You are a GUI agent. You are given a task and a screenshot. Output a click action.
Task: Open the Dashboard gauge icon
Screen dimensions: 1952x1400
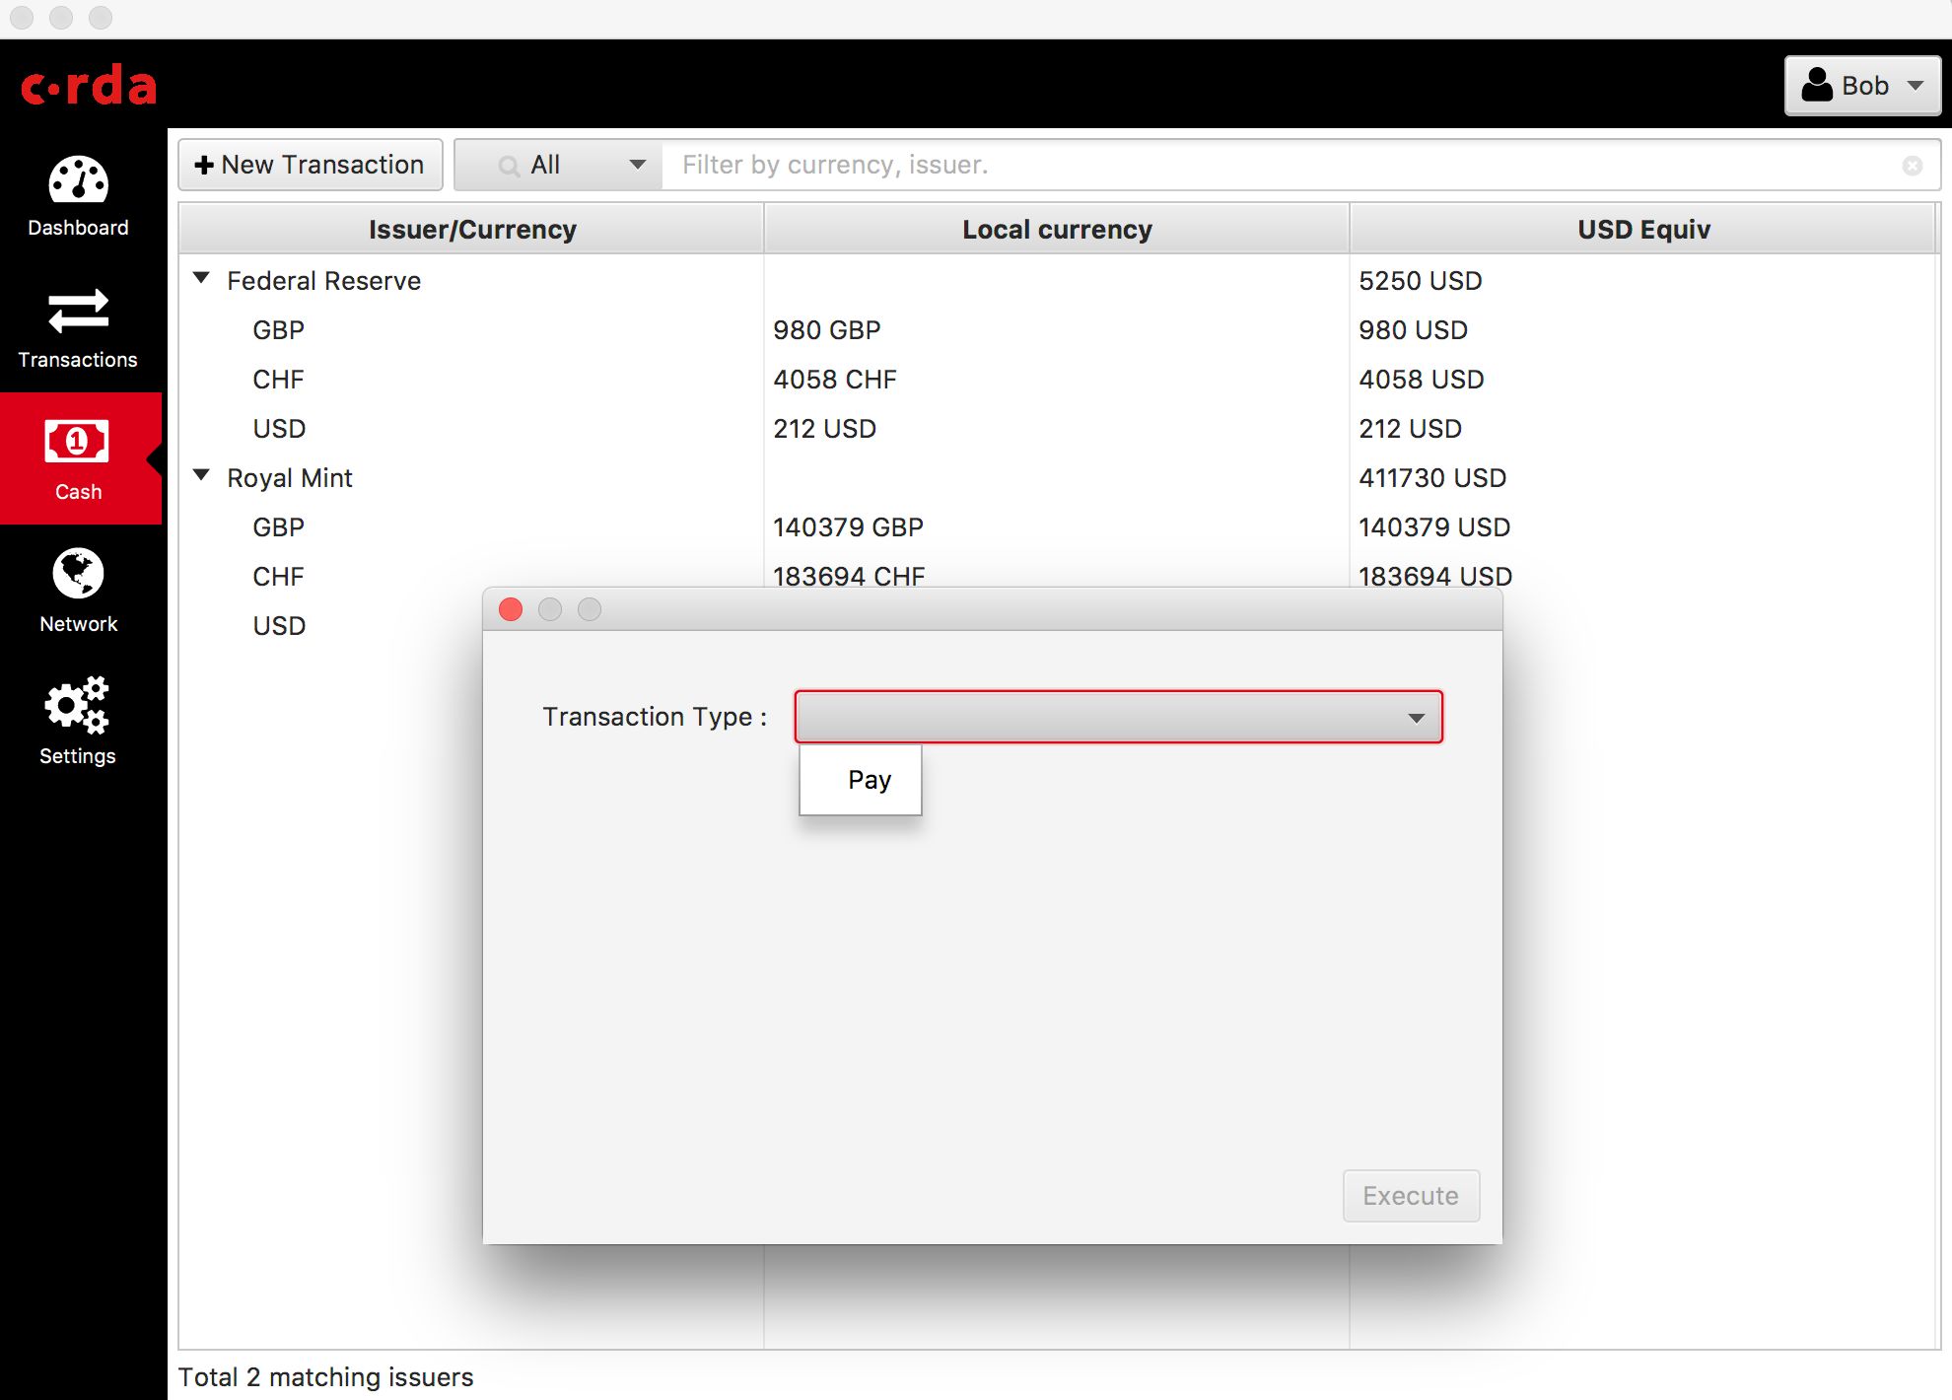[x=78, y=181]
